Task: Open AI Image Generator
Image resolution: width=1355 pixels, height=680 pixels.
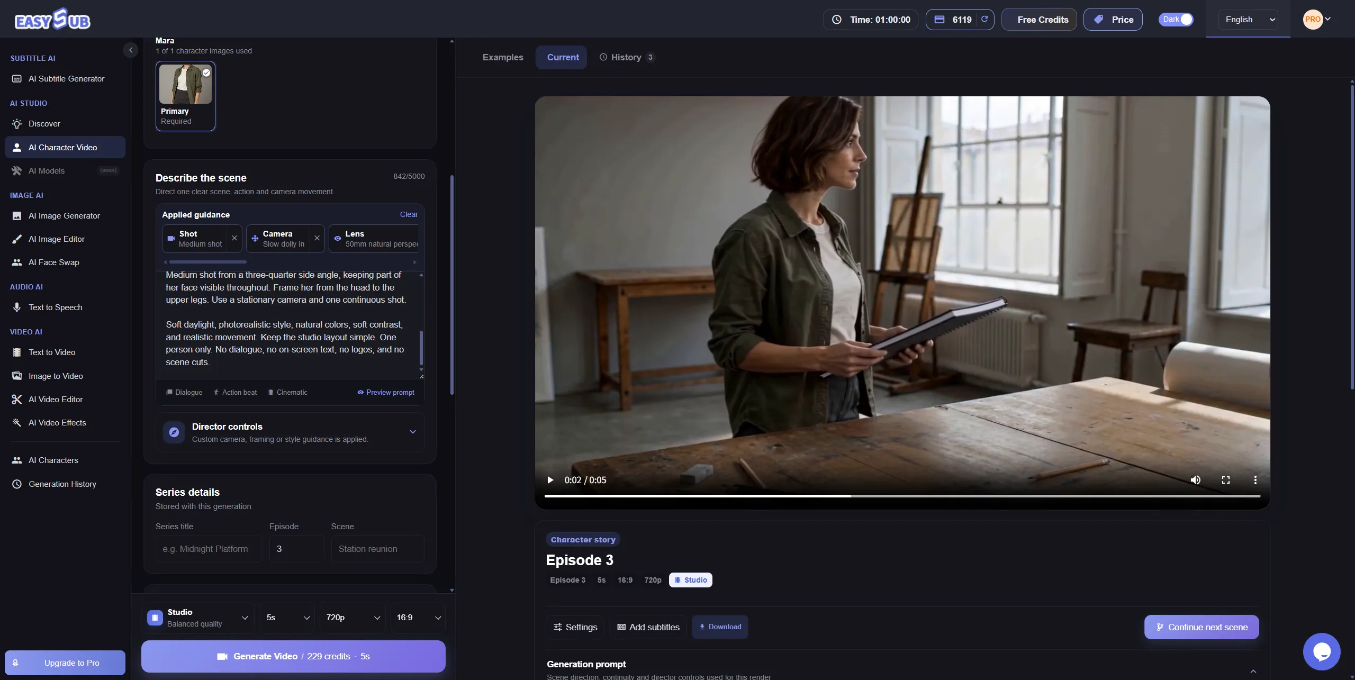Action: click(65, 216)
